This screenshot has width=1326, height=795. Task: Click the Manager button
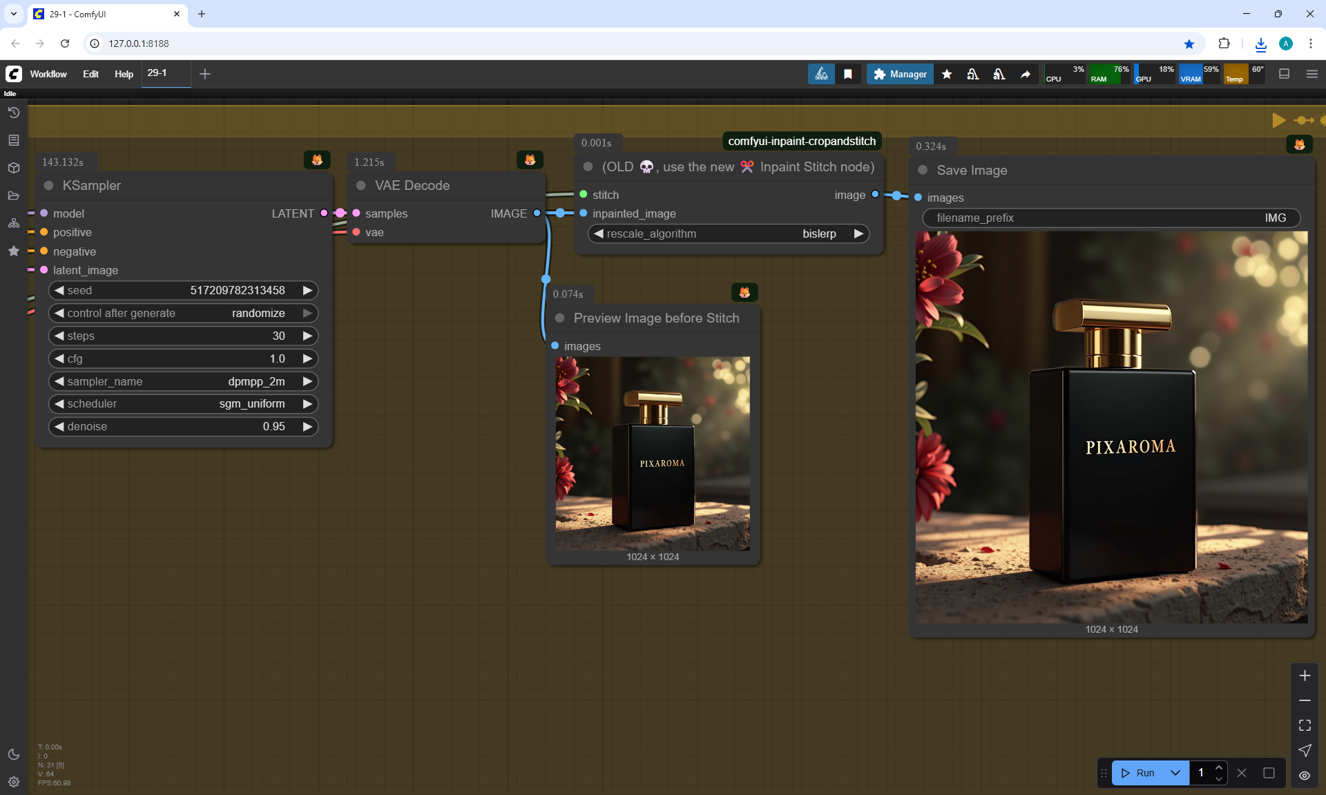(x=900, y=74)
